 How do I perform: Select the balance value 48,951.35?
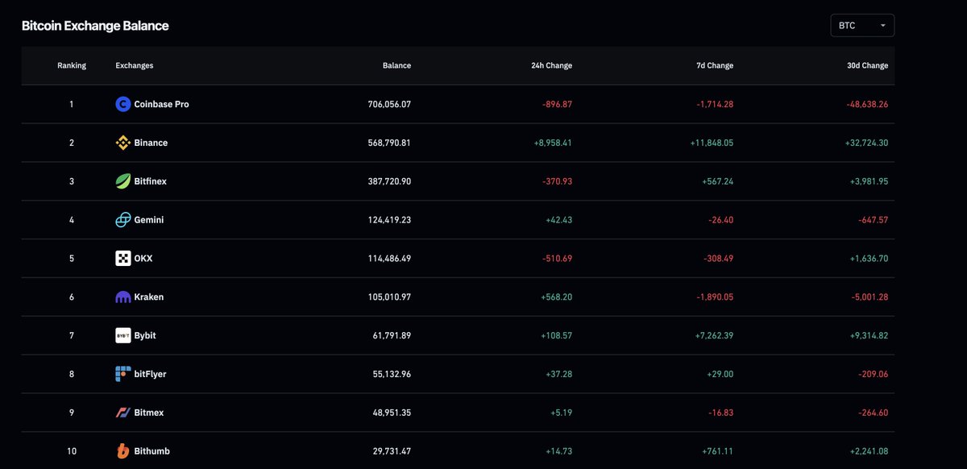392,413
